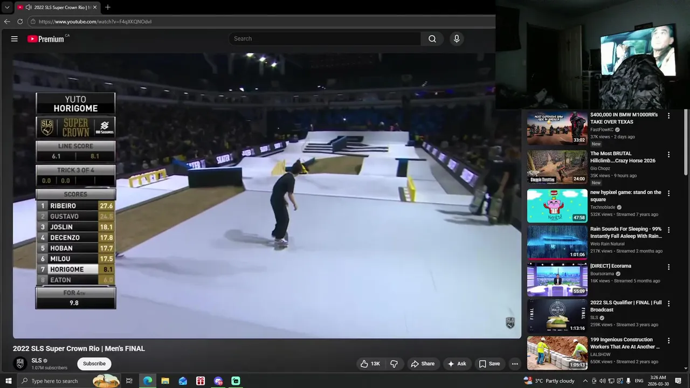Open the network tray icon
This screenshot has width=690, height=388.
click(x=611, y=381)
